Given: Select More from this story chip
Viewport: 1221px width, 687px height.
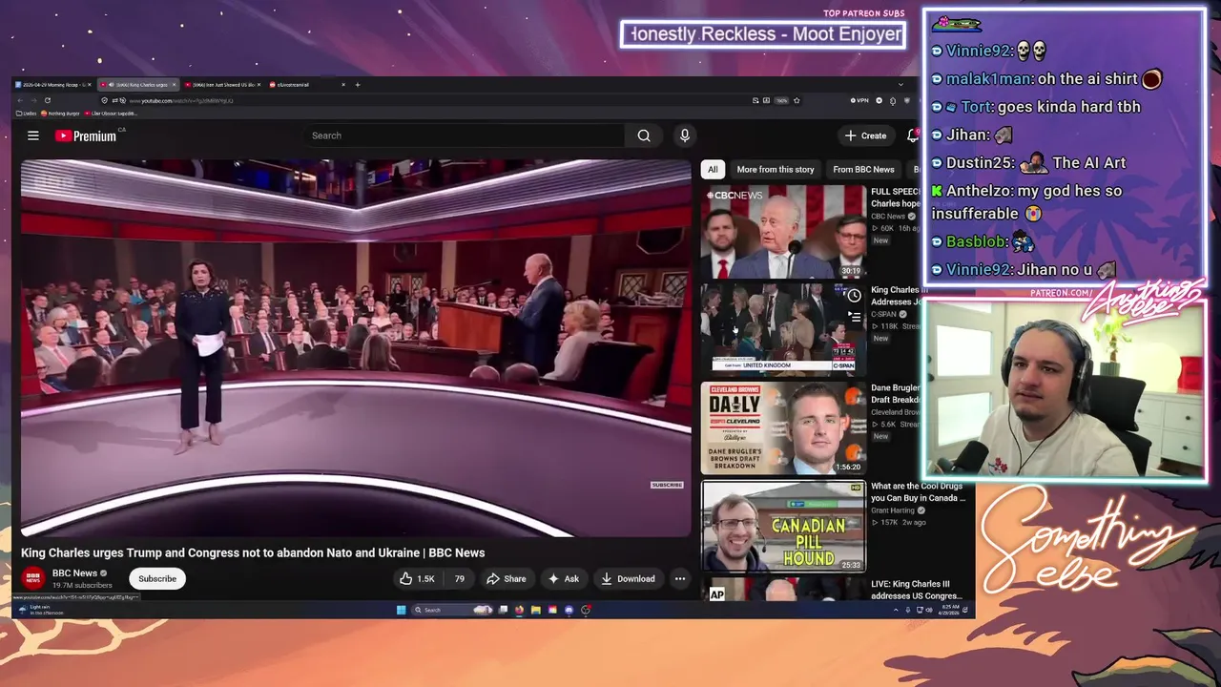Looking at the screenshot, I should (776, 169).
